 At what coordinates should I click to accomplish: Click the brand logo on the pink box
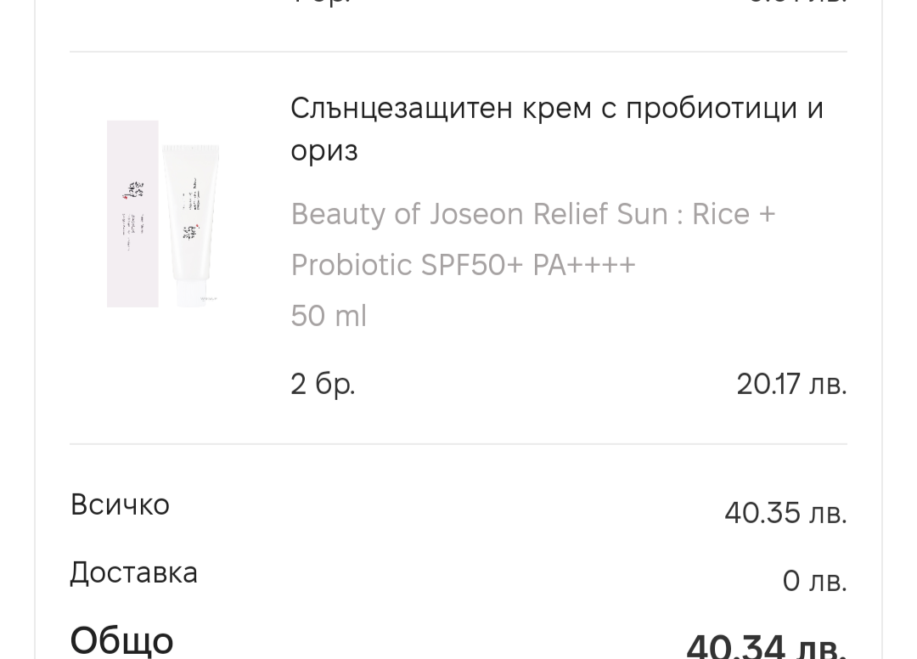134,190
